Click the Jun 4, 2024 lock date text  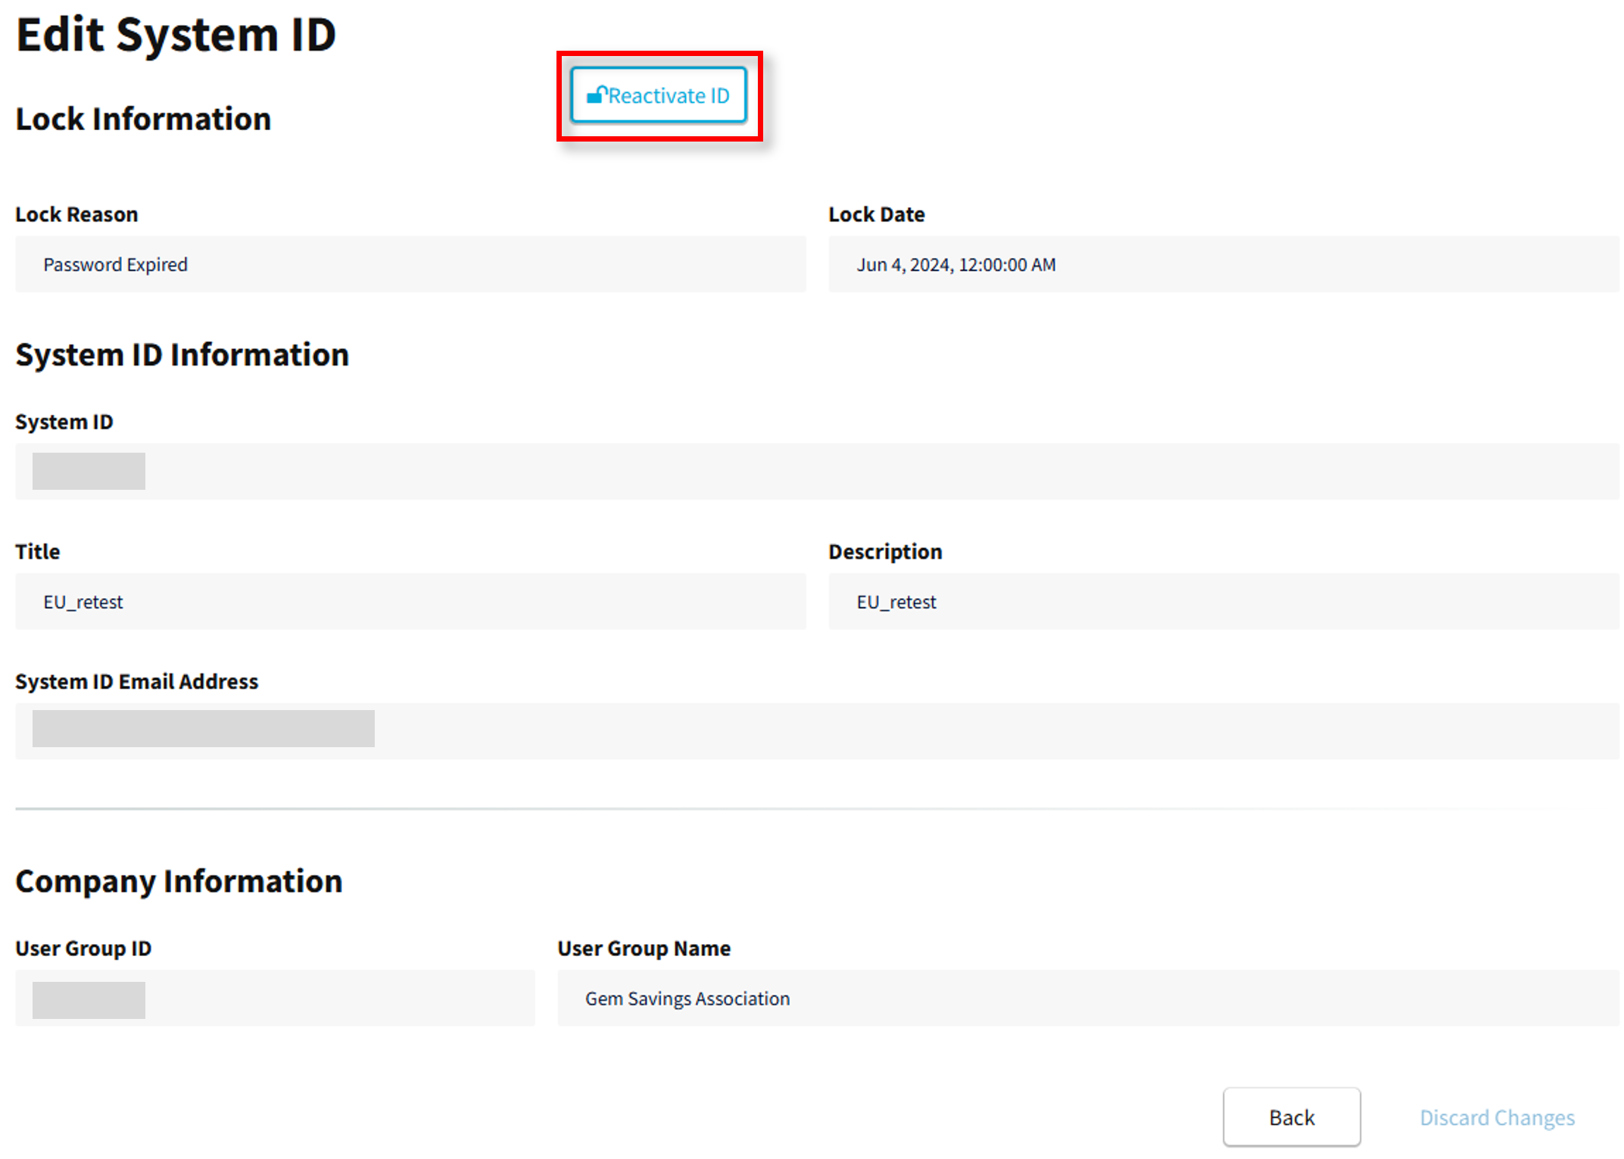[x=955, y=264]
